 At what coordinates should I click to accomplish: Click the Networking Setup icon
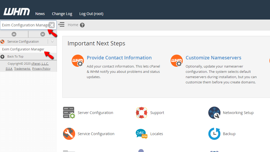(x=214, y=112)
